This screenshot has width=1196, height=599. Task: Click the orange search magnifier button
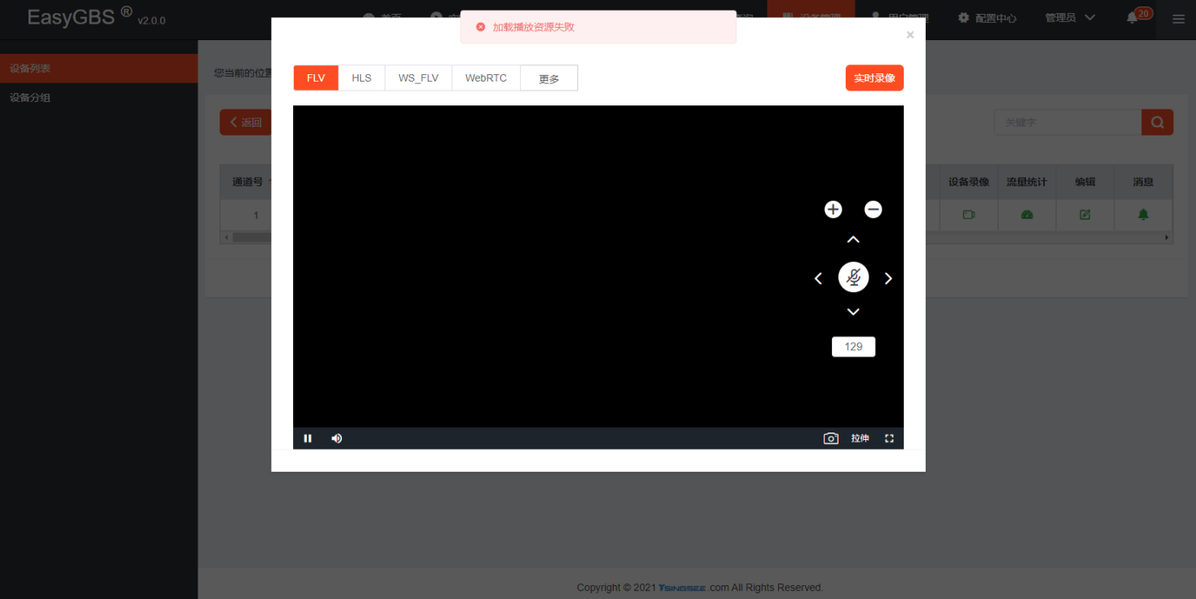click(1157, 122)
